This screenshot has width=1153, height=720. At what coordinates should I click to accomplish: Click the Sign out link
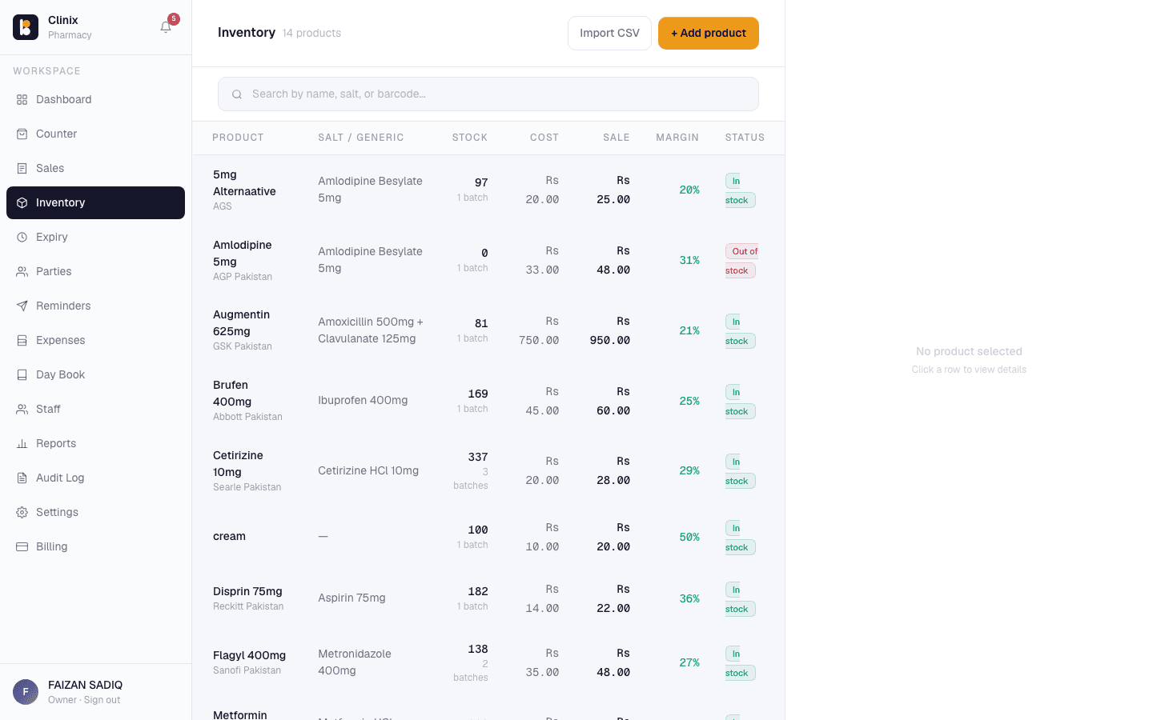(x=102, y=700)
